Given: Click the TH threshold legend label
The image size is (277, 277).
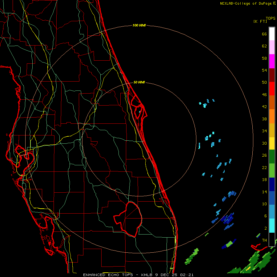Looking at the screenshot, I should click(x=264, y=240).
